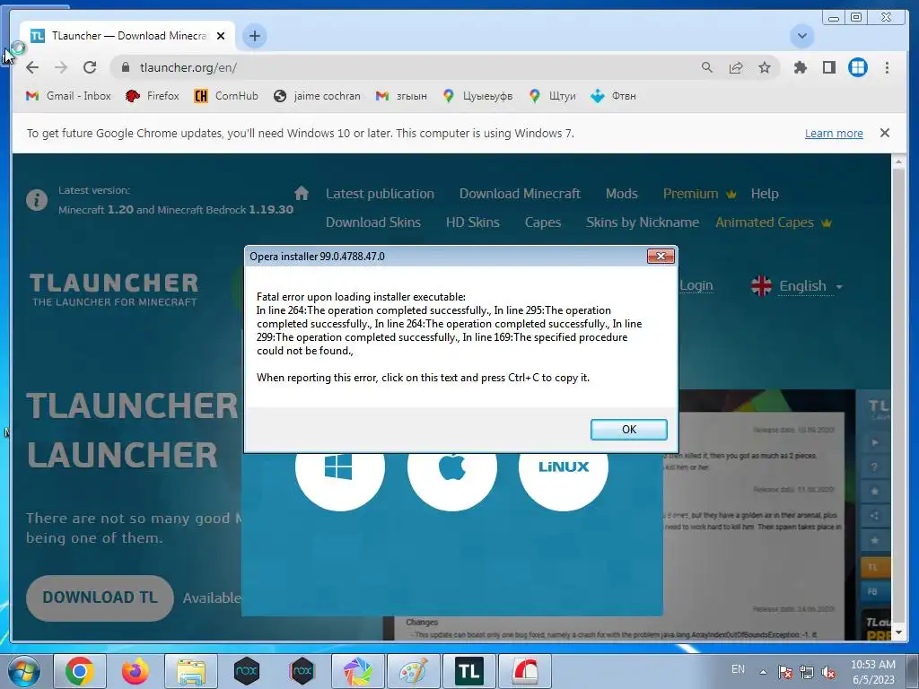
Task: Expand the tab search chevron
Action: (801, 36)
